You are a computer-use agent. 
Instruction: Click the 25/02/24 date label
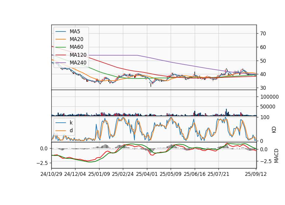click(x=123, y=174)
